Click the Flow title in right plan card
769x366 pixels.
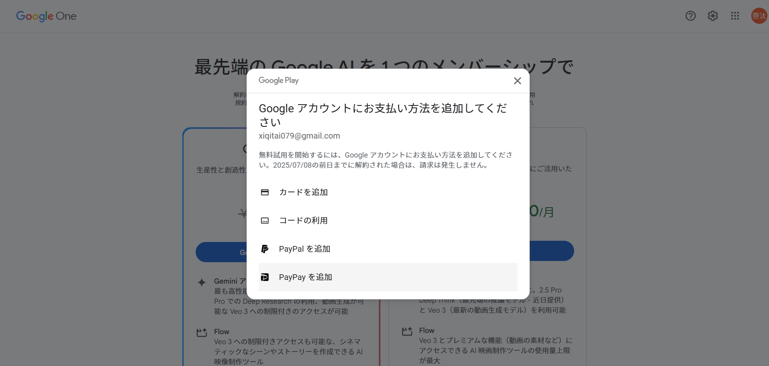427,330
